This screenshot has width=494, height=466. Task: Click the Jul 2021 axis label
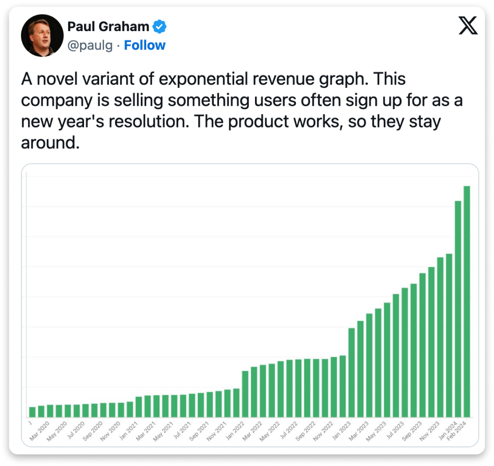(183, 430)
